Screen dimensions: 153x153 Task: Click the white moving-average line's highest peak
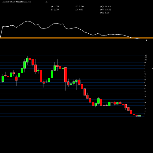pyautogui.click(x=28, y=21)
